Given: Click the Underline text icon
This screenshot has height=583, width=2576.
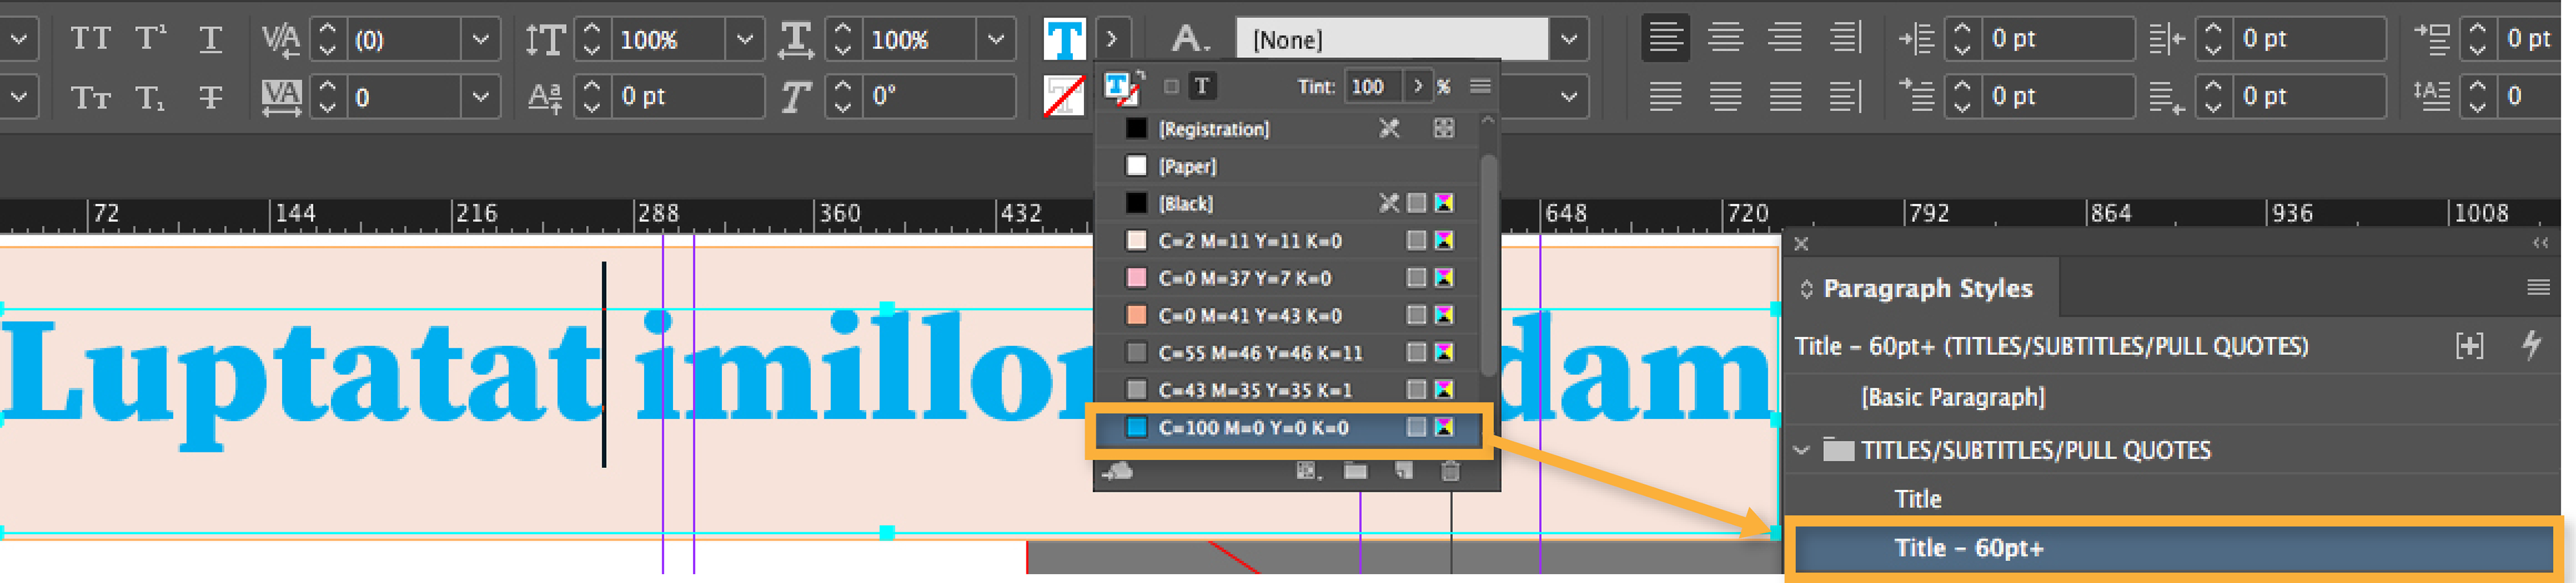Looking at the screenshot, I should tap(210, 39).
